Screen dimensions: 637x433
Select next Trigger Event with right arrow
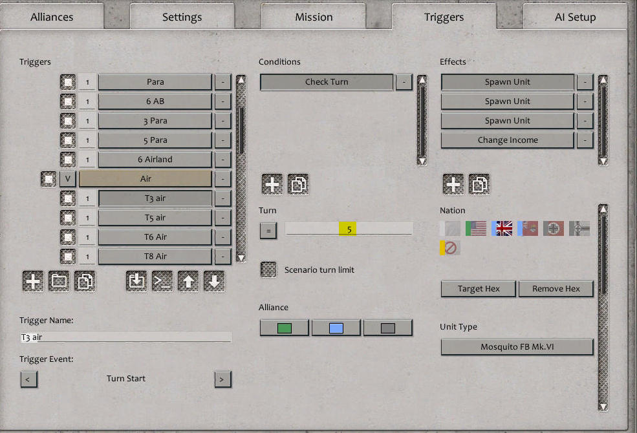click(222, 379)
